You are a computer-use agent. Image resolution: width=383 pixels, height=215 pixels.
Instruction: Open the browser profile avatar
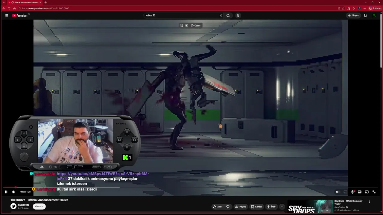click(x=359, y=8)
